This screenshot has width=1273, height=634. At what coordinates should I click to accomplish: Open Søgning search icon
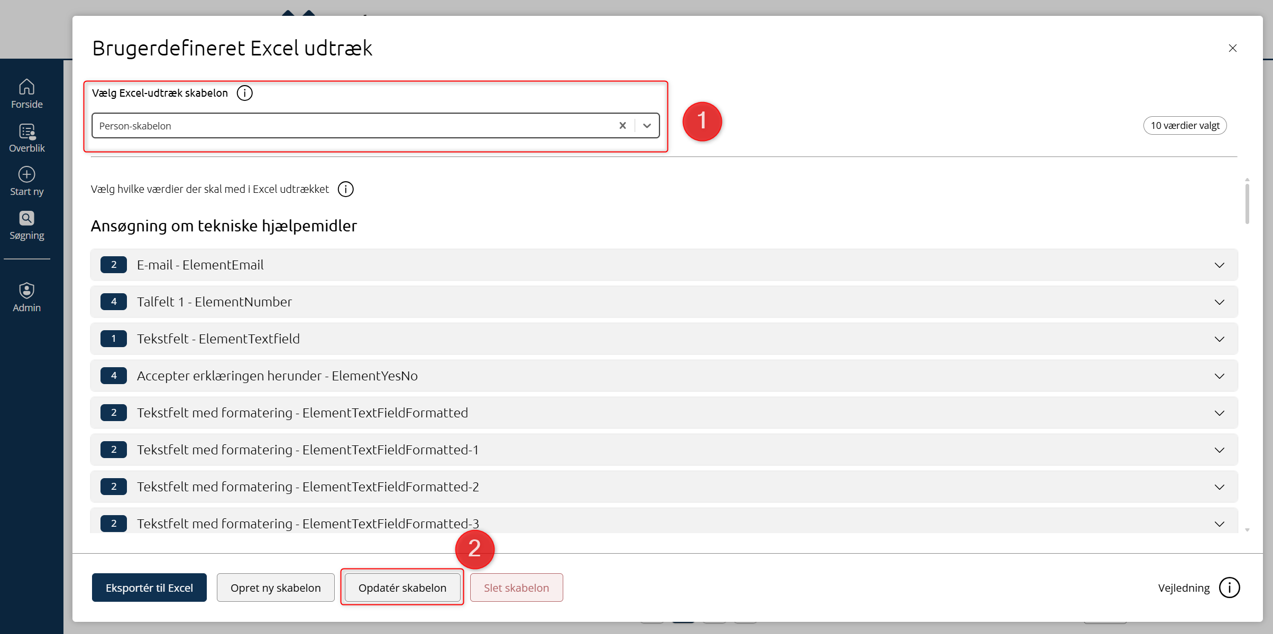click(x=26, y=219)
